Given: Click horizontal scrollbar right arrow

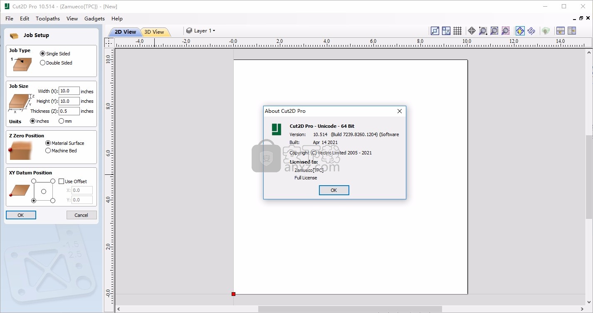Looking at the screenshot, I should pos(583,309).
